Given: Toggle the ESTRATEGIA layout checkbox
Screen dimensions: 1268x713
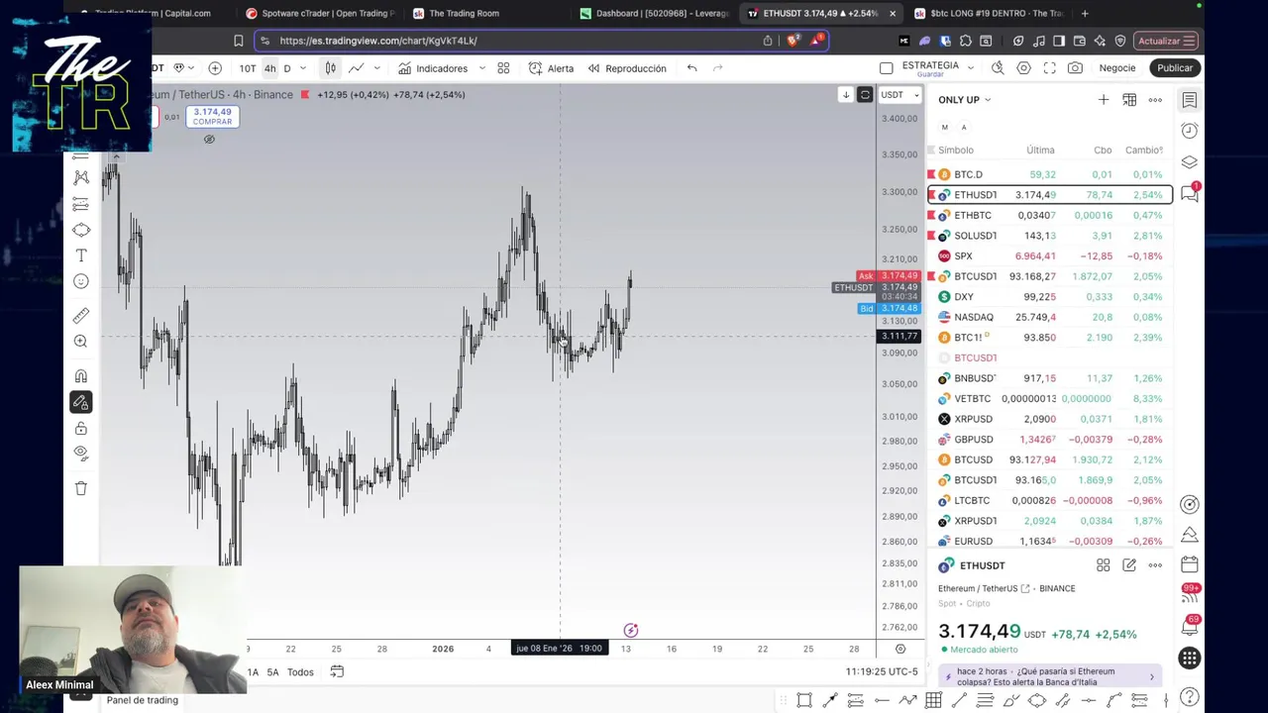Looking at the screenshot, I should [887, 68].
